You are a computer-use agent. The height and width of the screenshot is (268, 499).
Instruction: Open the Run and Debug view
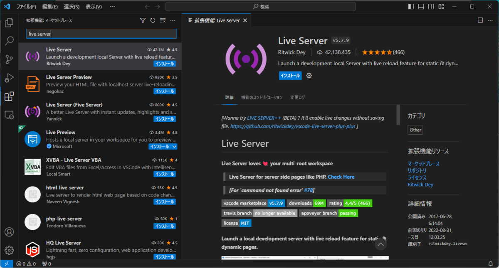click(9, 78)
